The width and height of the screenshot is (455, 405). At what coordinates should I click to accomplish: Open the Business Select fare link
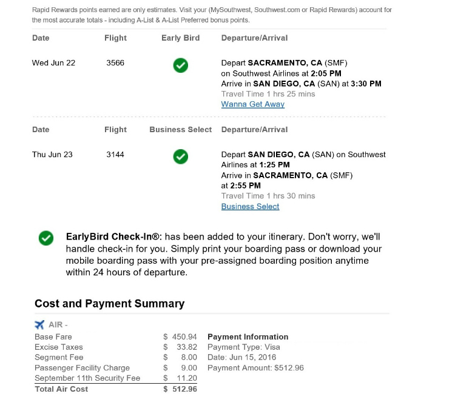pyautogui.click(x=250, y=207)
